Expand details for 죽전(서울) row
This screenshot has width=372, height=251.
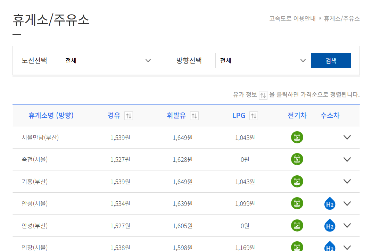click(347, 159)
